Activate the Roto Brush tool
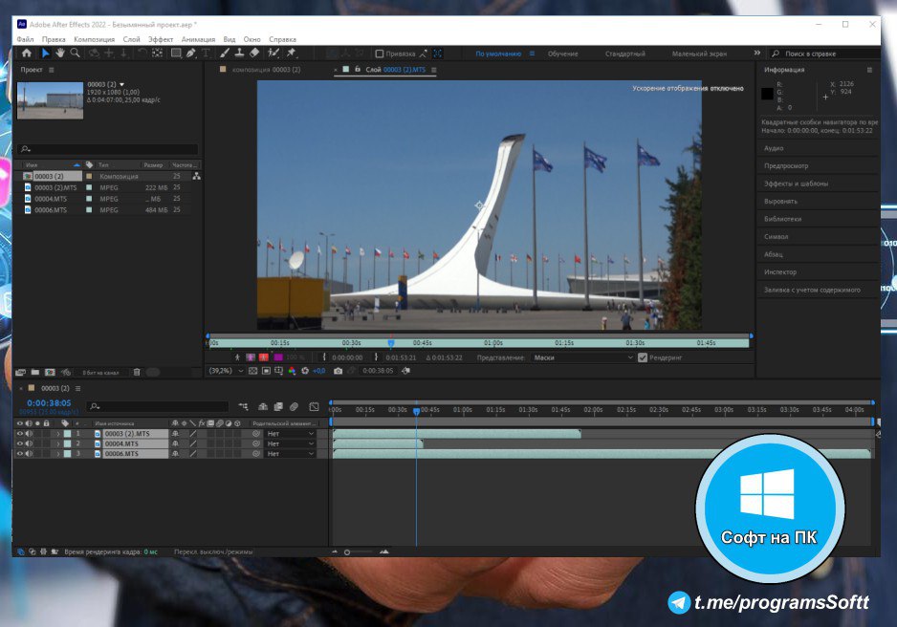 pos(274,51)
